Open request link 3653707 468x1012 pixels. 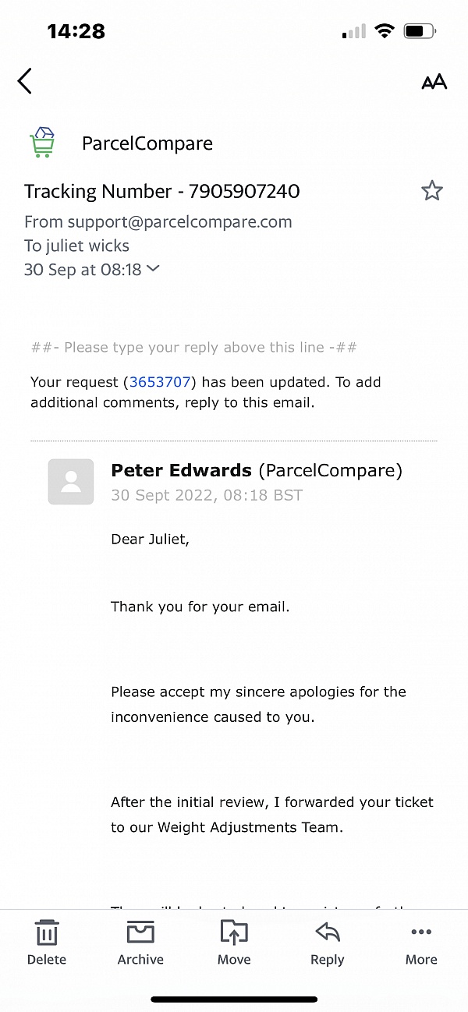pos(160,381)
